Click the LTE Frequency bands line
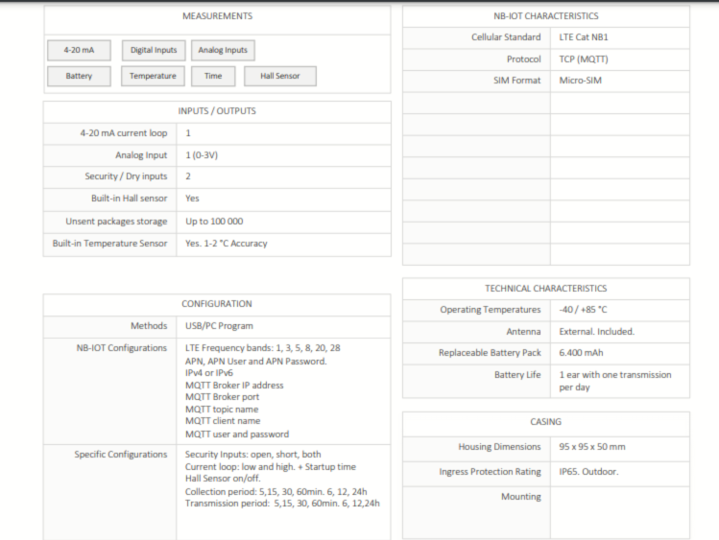This screenshot has height=540, width=719. click(x=263, y=347)
